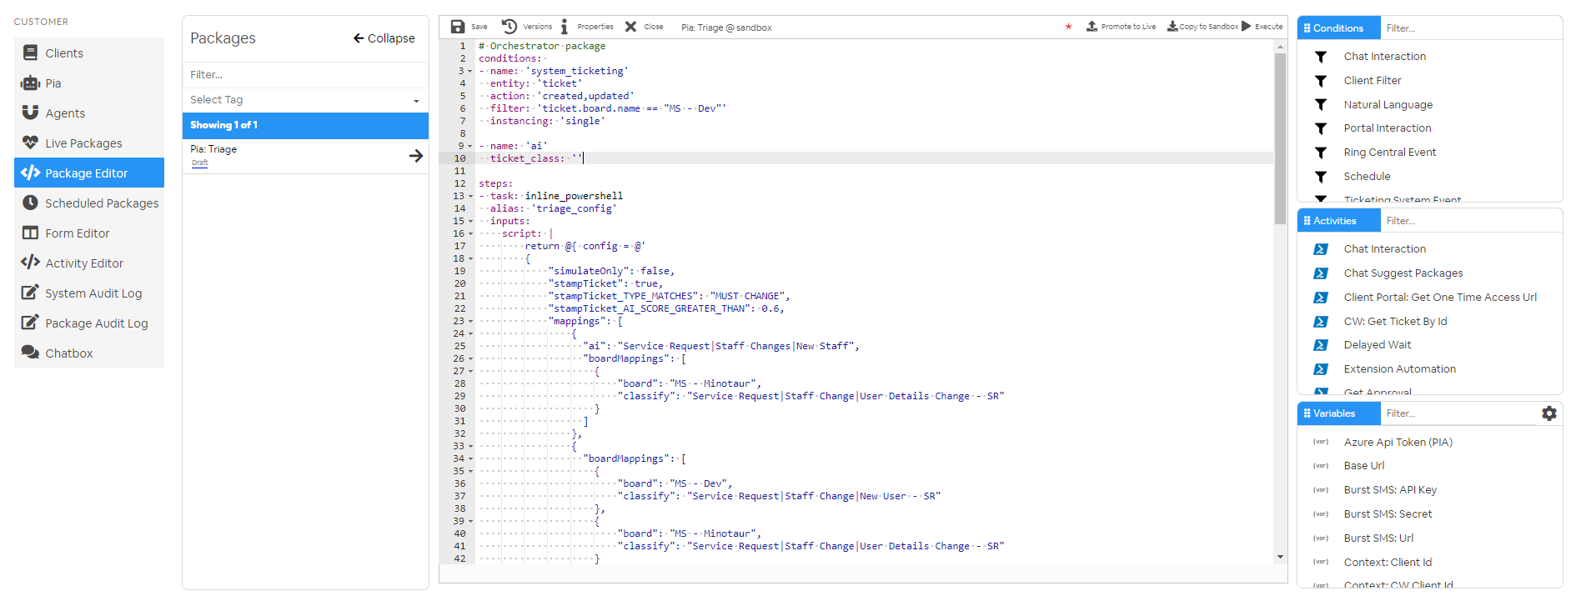Viewport: 1571px width, 596px height.
Task: Click Live Packages heartbeat icon
Action: (30, 143)
